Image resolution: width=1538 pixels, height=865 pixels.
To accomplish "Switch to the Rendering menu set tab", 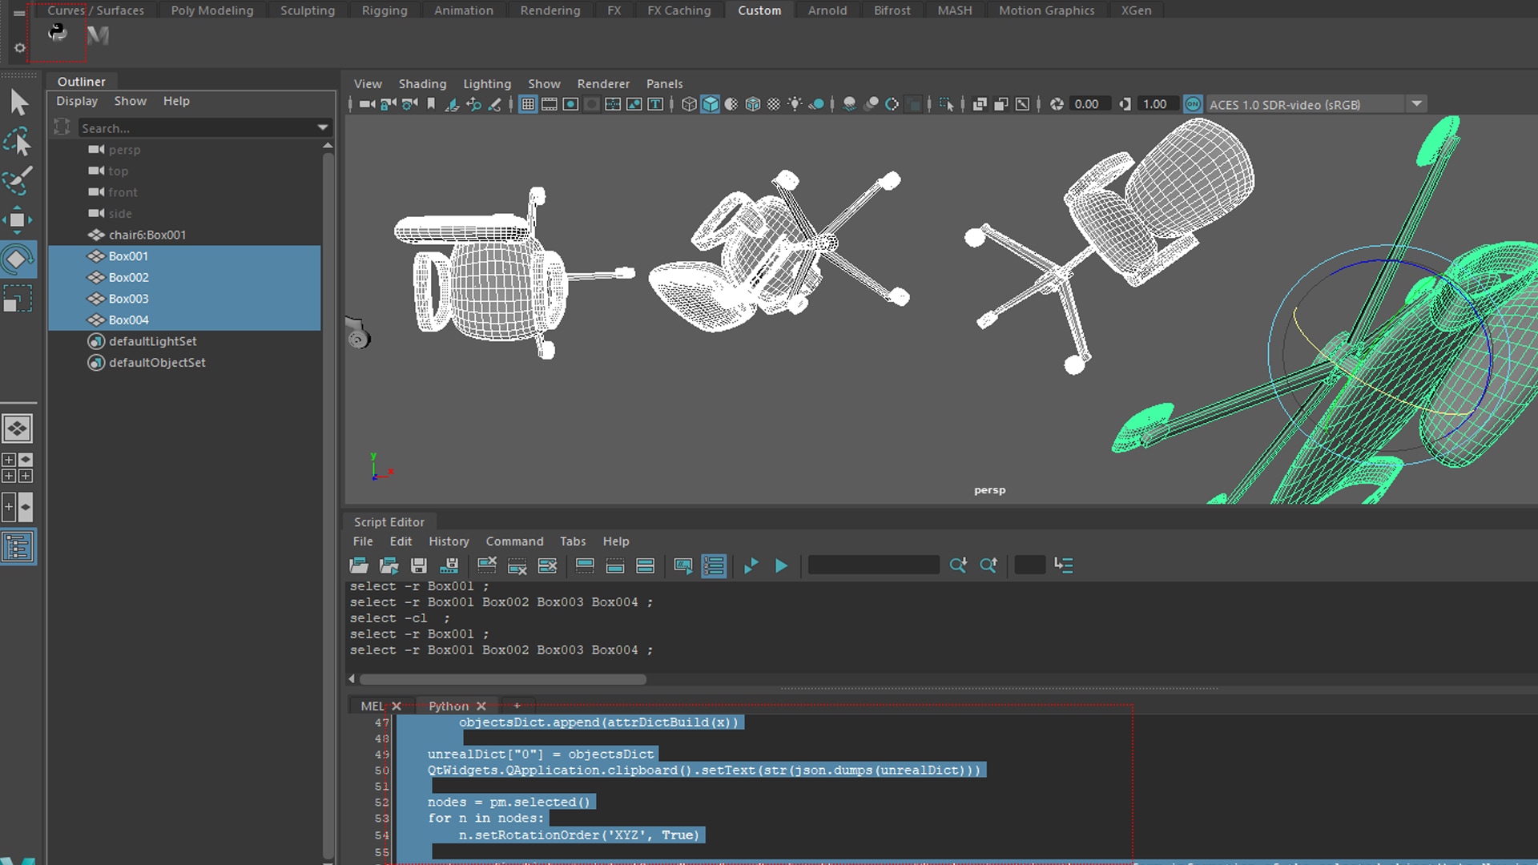I will 550,10.
